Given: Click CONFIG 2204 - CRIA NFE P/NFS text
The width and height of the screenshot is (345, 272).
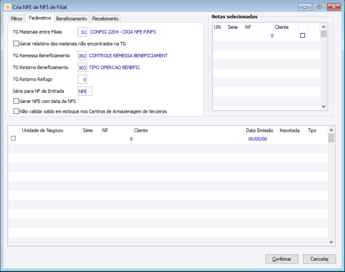Looking at the screenshot, I should coord(123,32).
